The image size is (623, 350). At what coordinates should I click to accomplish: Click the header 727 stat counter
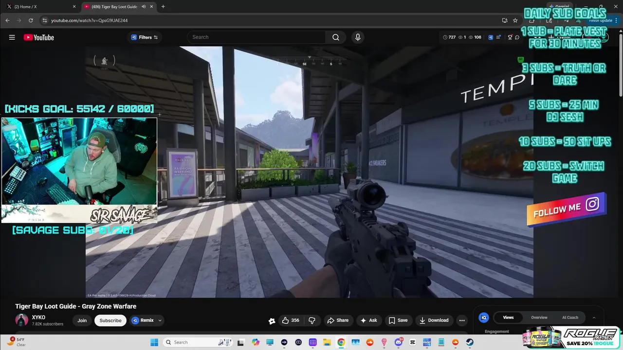tap(449, 37)
